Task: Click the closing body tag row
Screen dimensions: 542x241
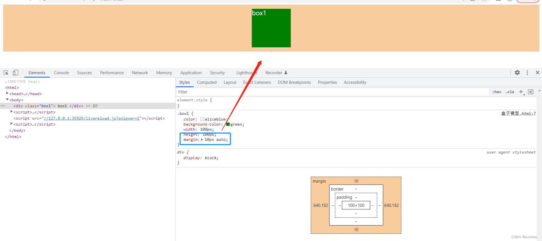Action: click(17, 130)
